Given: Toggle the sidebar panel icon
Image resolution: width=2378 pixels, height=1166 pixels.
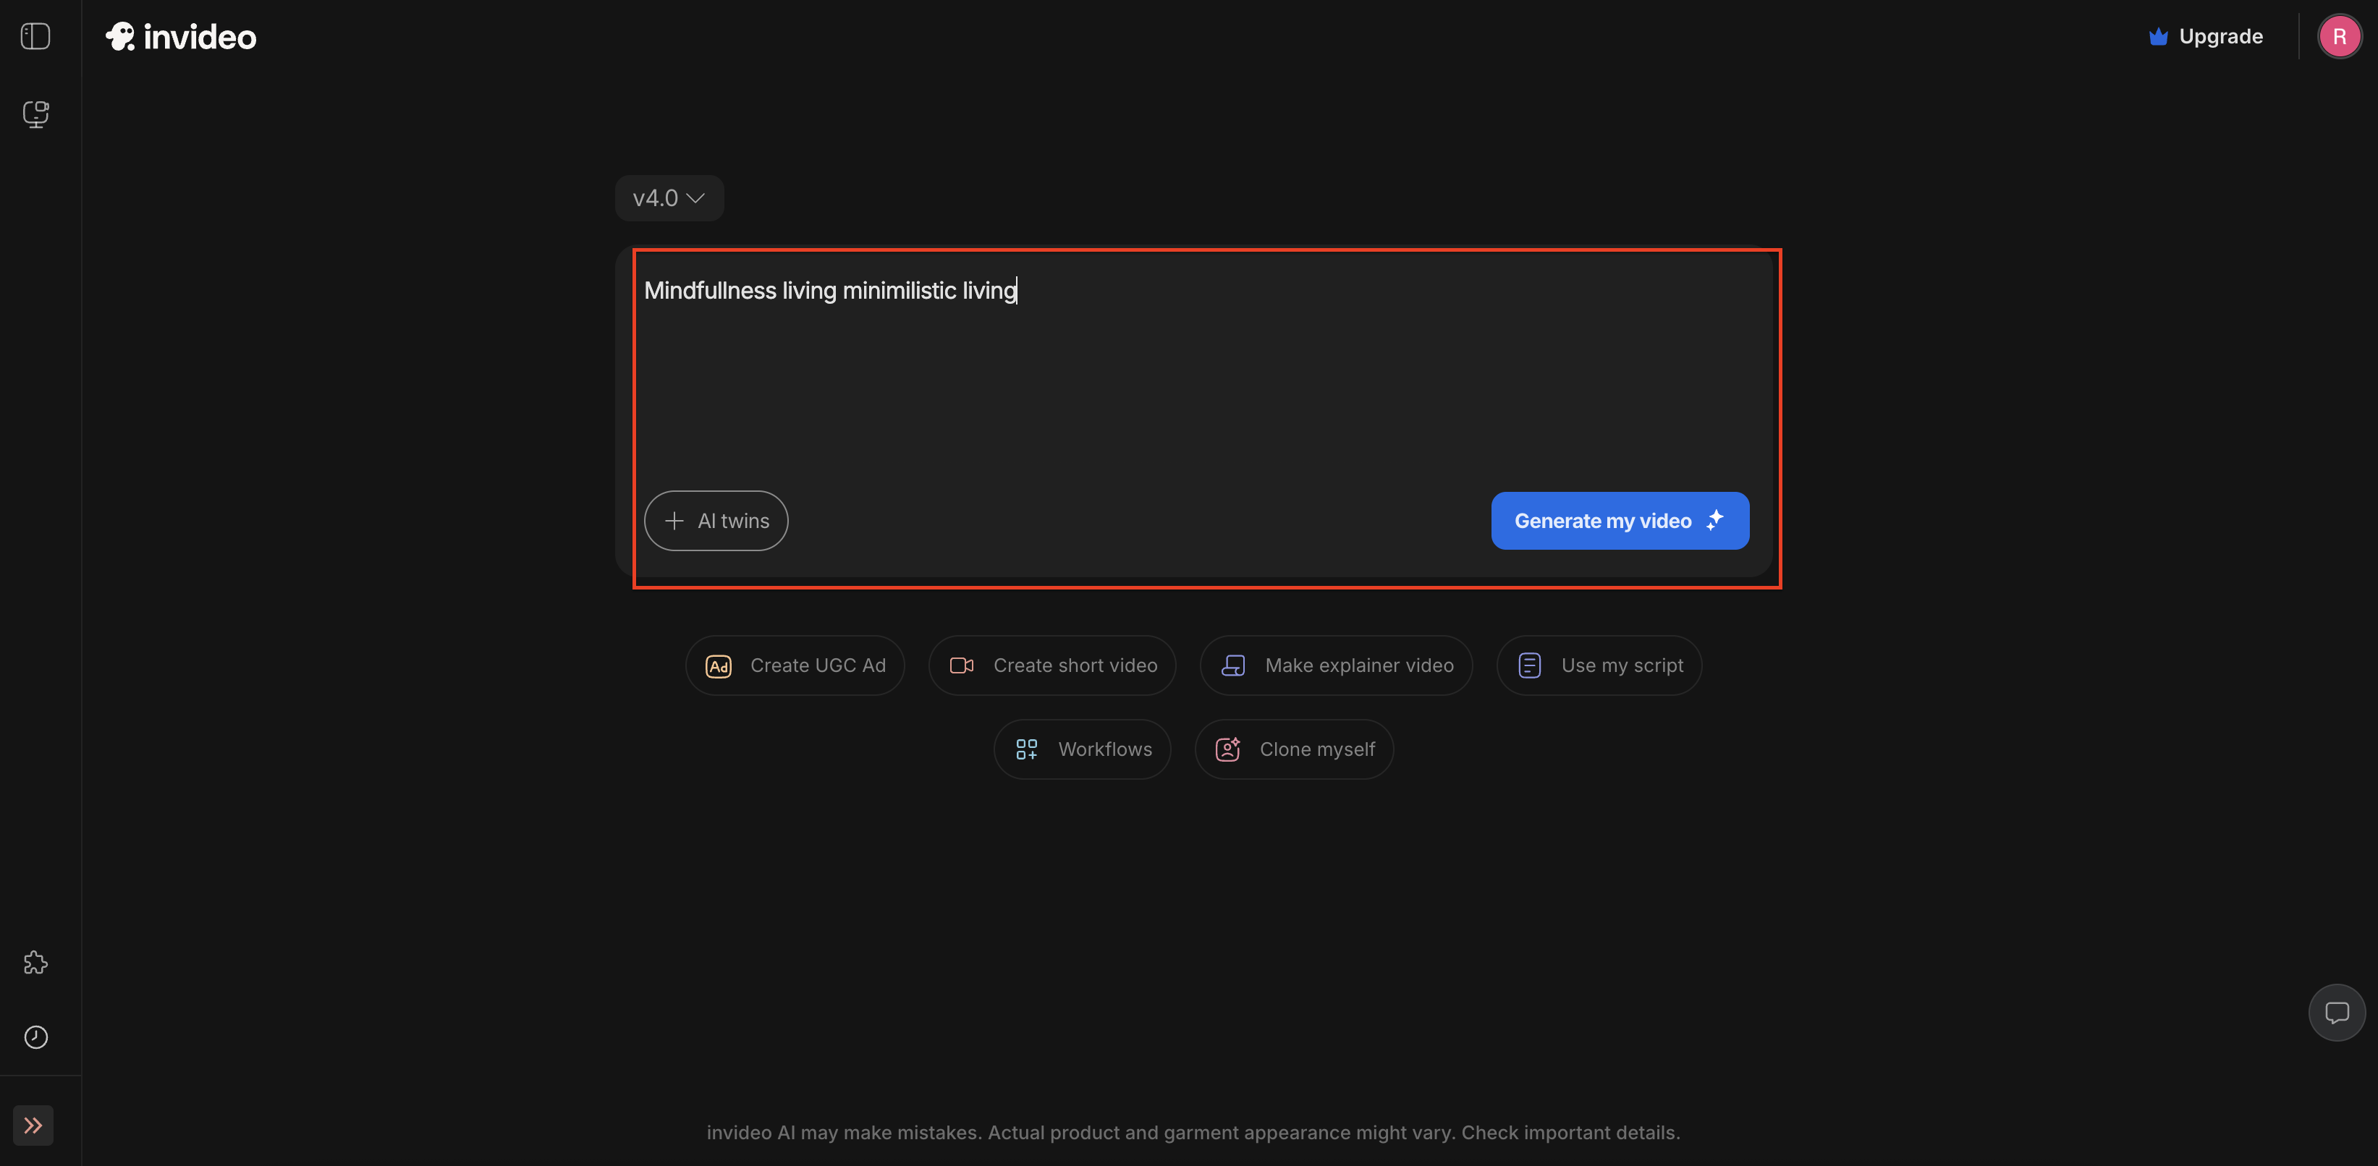Looking at the screenshot, I should tap(35, 36).
